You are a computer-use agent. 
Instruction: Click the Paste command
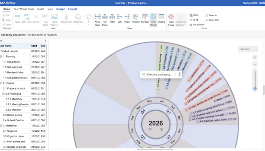pos(7,25)
